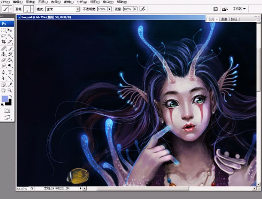Open the layers panel options menu
Viewport: 262px width, 199px height.
(x=258, y=20)
